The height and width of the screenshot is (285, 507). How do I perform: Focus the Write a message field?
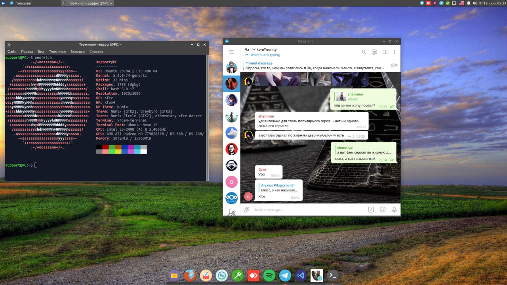point(309,210)
